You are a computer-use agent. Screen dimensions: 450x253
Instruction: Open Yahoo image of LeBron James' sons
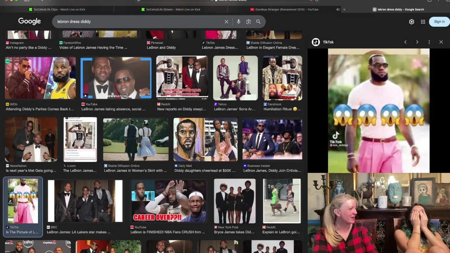(x=235, y=78)
